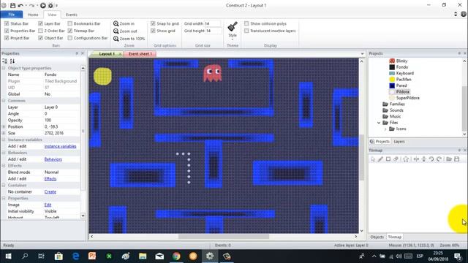
Task: Rotate tile clockwise in Tilemap bar
Action: tap(439, 159)
